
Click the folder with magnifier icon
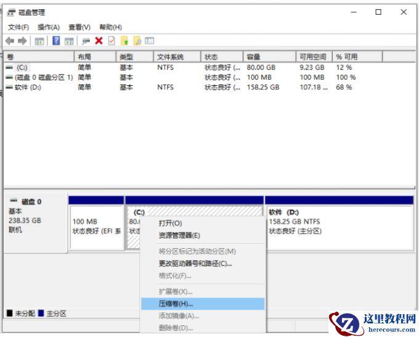point(137,41)
